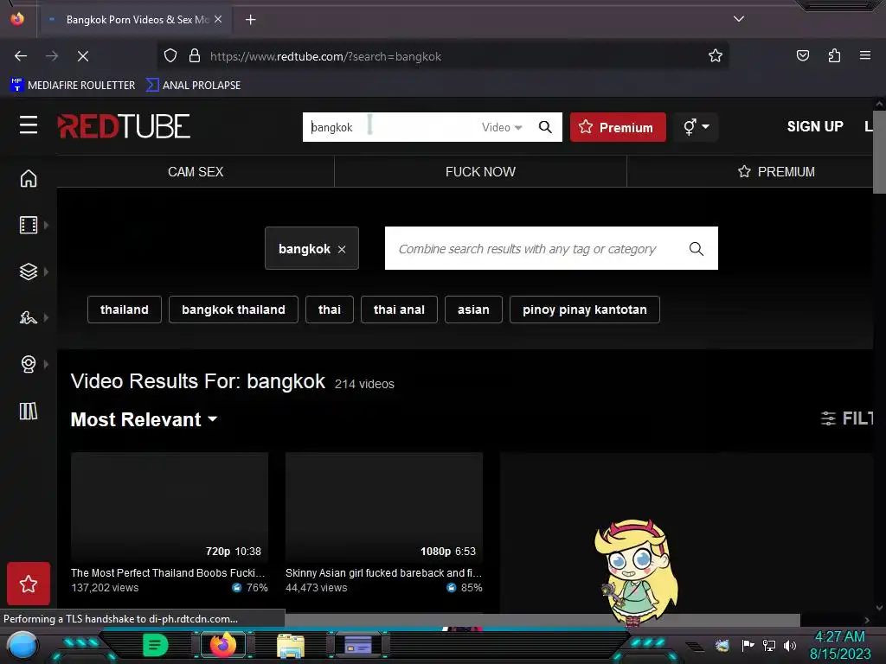
Task: Select the PREMIUM navigation tab with star
Action: coord(776,172)
